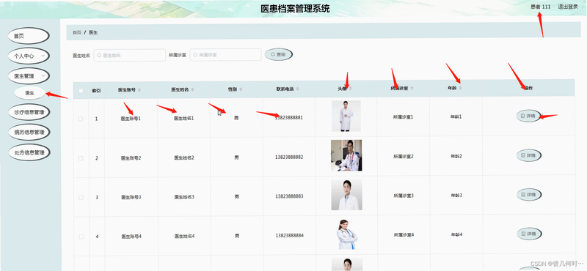Open 病历信息管理 in the sidebar

tap(29, 132)
